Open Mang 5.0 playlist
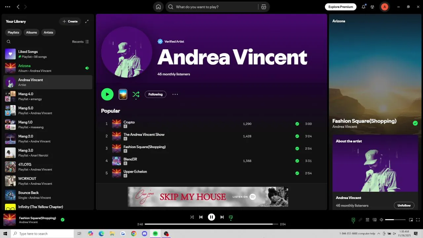423x238 pixels. 48,110
